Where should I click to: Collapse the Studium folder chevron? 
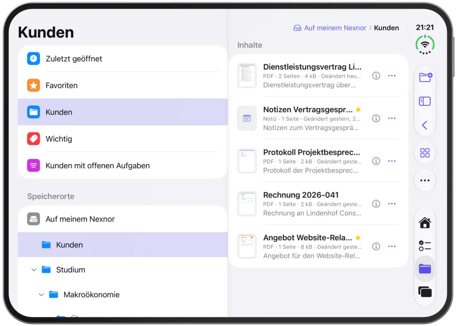pos(34,270)
